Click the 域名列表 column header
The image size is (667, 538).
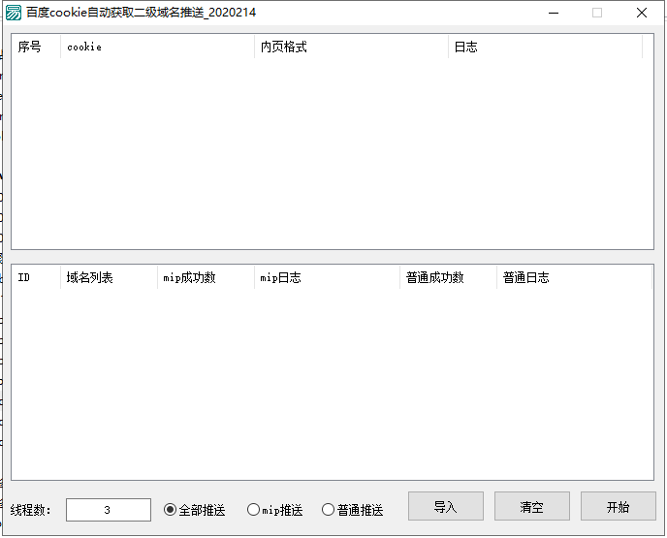[109, 277]
